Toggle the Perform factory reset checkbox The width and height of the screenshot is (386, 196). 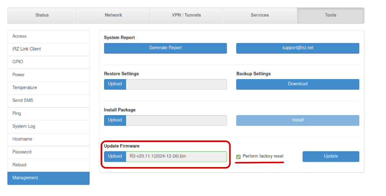(238, 156)
